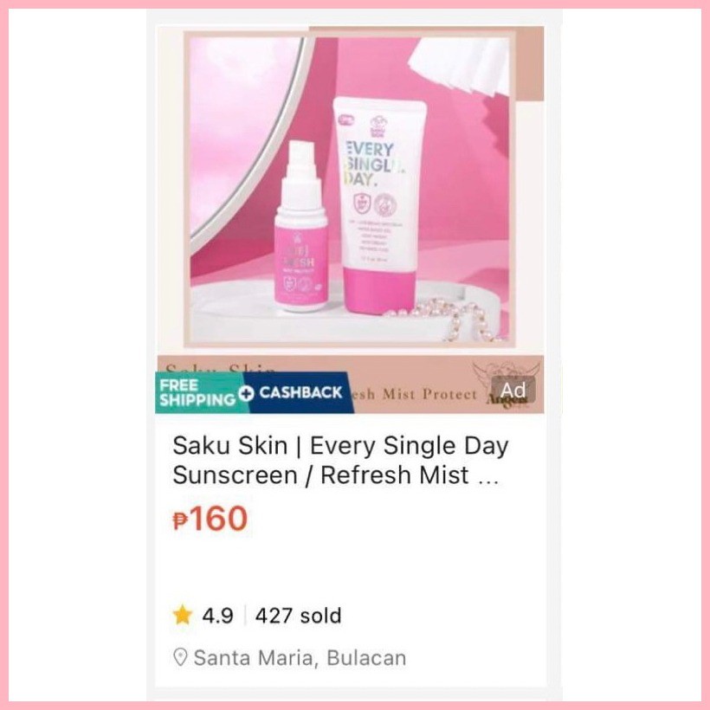
Task: Open the Saku Skin product image
Action: tap(350, 220)
